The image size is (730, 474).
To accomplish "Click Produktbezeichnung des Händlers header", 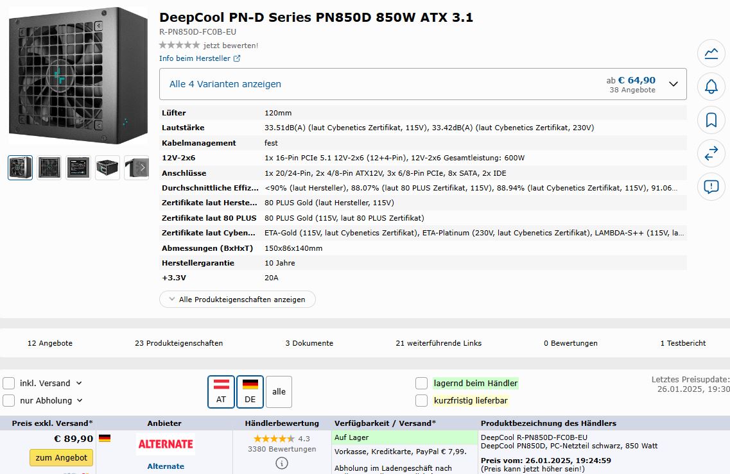I will point(548,423).
